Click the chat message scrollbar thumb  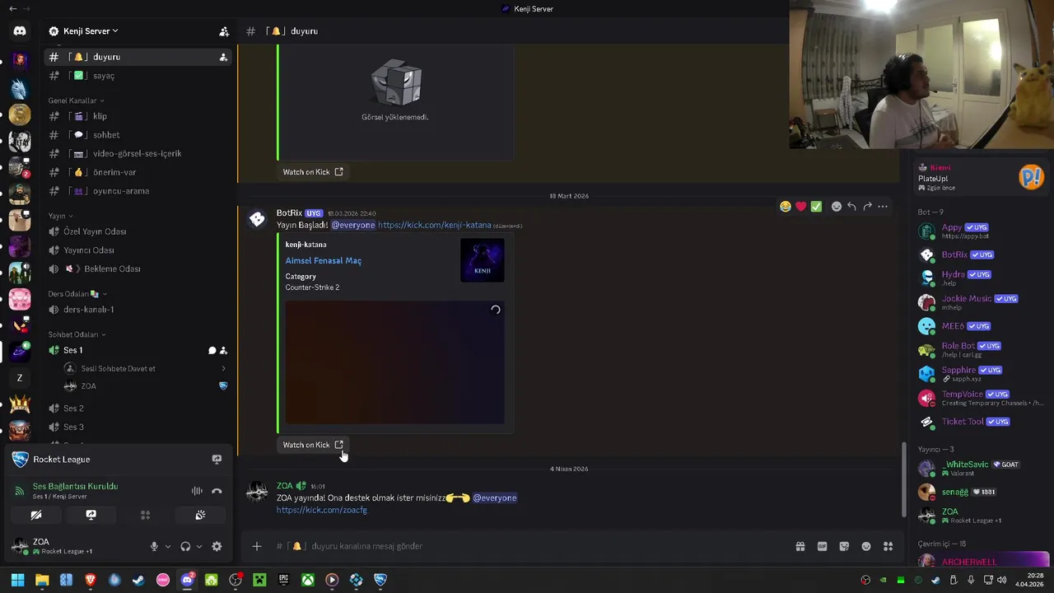(904, 479)
